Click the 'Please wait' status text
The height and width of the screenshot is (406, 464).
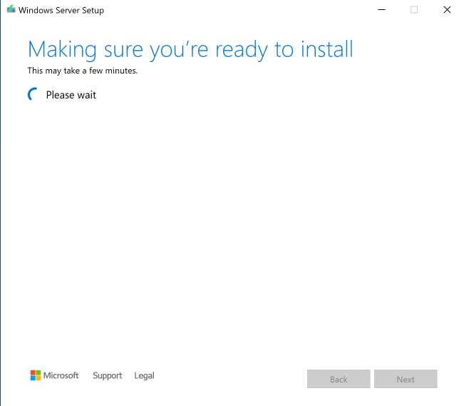pos(71,95)
